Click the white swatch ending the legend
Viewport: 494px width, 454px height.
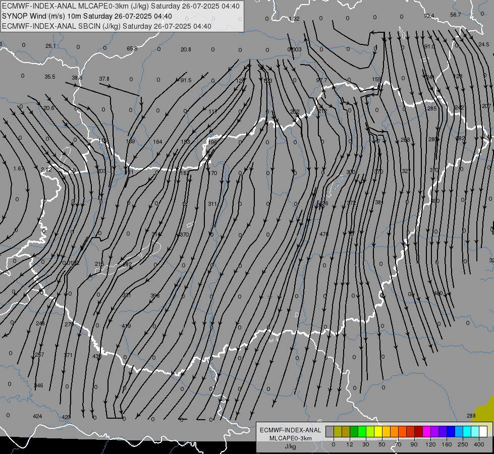coord(483,431)
